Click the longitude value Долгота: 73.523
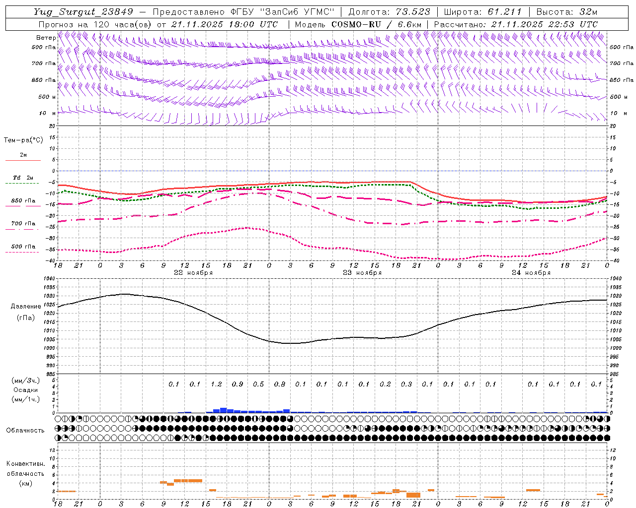This screenshot has width=636, height=508. click(x=389, y=12)
